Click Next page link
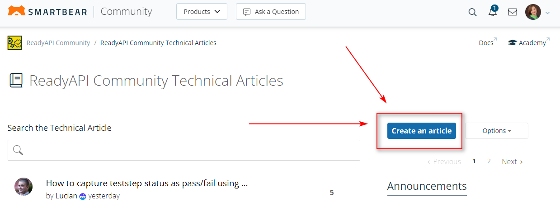The width and height of the screenshot is (560, 202). click(x=512, y=161)
